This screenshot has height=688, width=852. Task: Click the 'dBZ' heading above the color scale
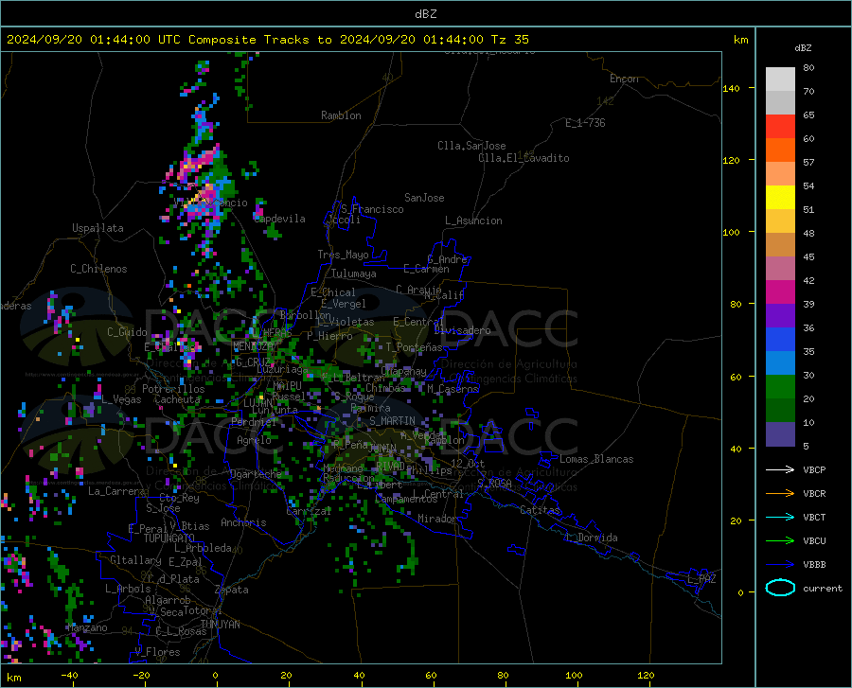coord(803,47)
